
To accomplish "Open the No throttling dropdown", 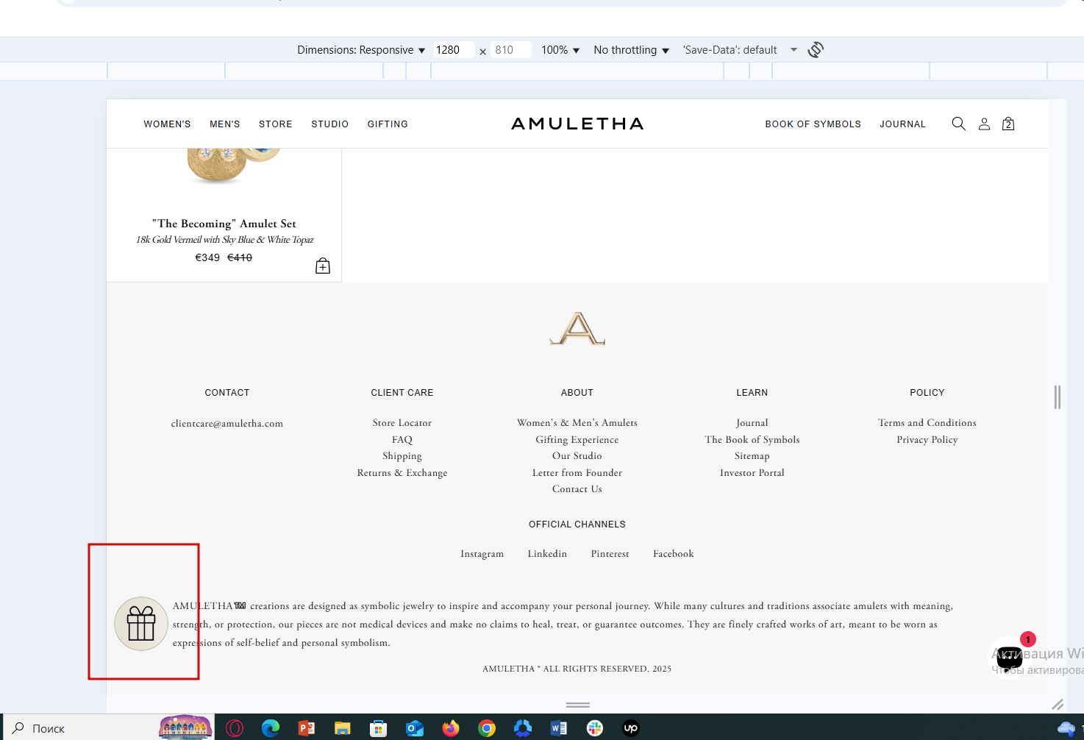I will pyautogui.click(x=631, y=50).
